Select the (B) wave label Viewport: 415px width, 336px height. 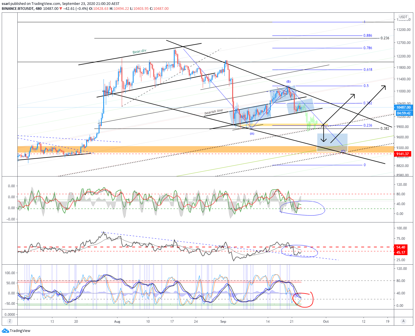pyautogui.click(x=288, y=81)
